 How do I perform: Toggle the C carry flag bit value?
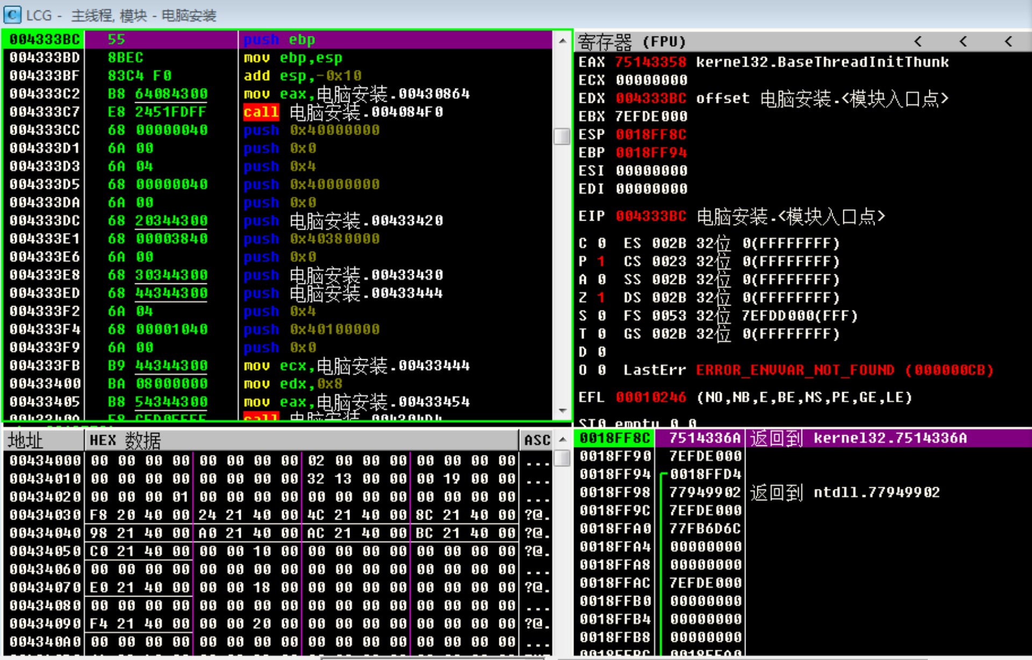[x=601, y=243]
